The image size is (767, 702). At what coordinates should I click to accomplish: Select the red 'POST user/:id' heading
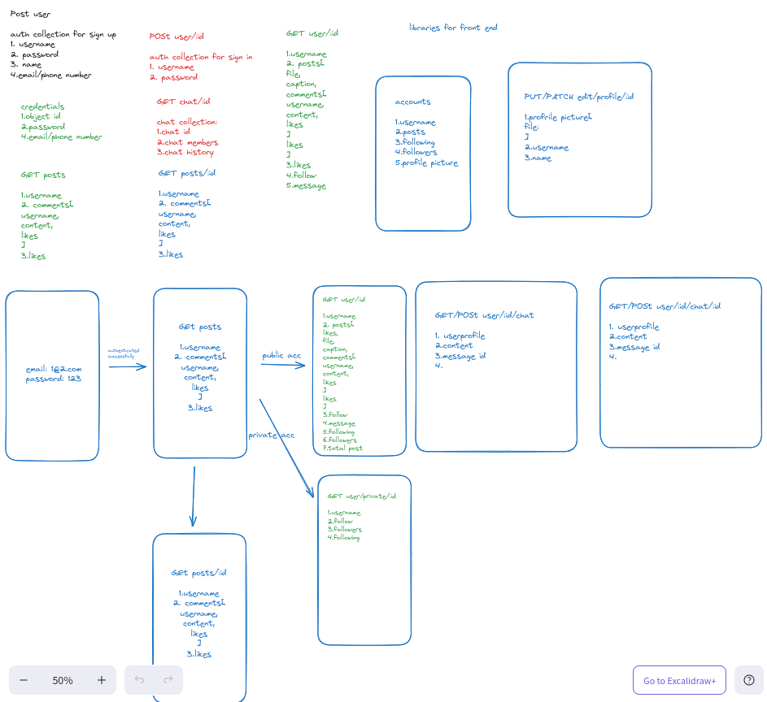click(x=176, y=37)
